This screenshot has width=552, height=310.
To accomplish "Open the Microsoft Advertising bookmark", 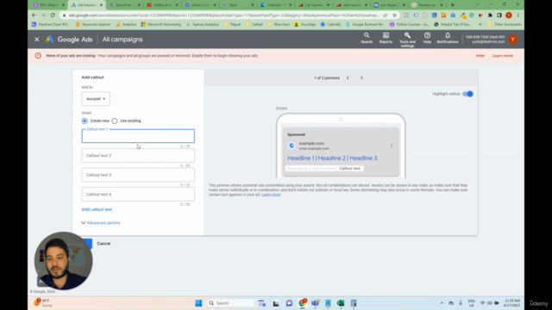I will 161,25.
